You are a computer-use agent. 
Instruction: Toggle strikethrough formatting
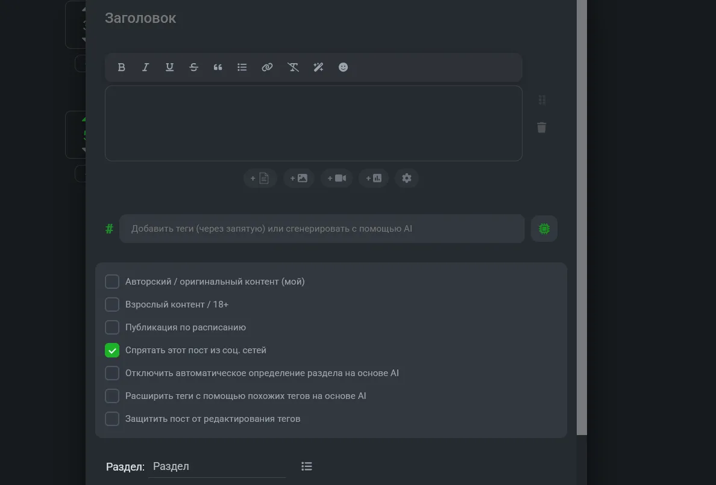click(193, 67)
